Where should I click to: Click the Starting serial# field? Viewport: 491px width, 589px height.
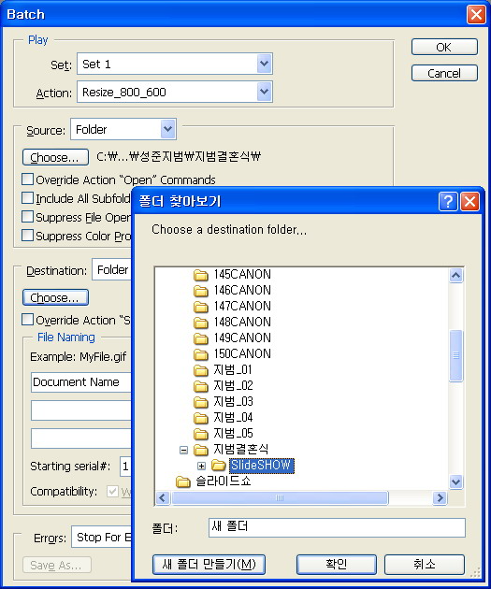[125, 467]
